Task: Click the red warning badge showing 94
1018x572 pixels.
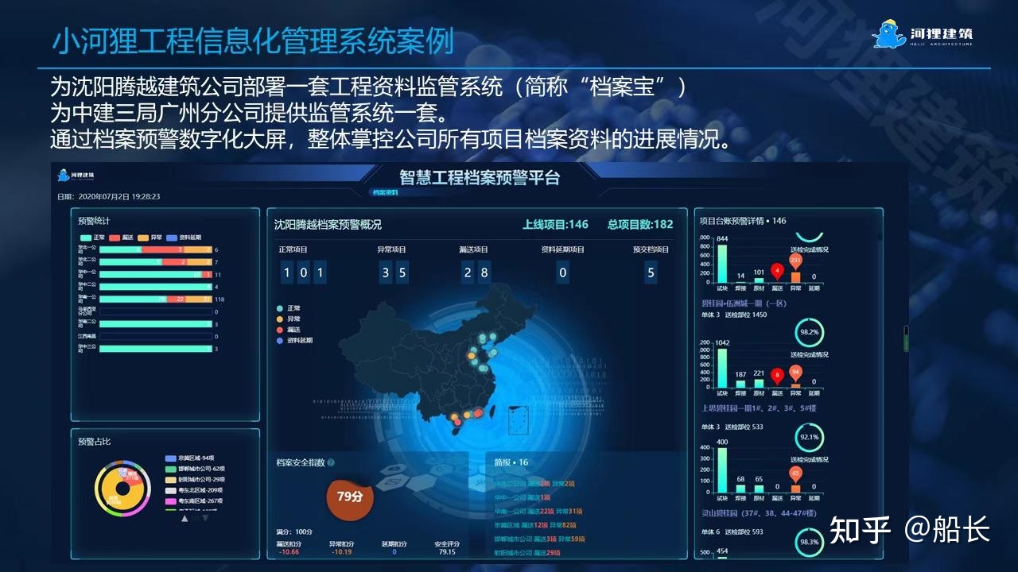Action: [796, 370]
